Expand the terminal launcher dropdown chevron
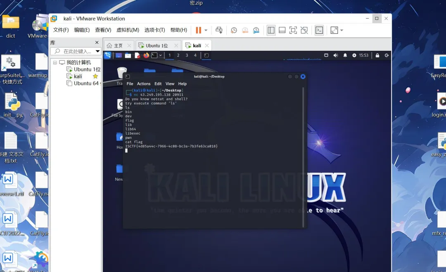Screen dimensions: 446x272 click(160, 55)
